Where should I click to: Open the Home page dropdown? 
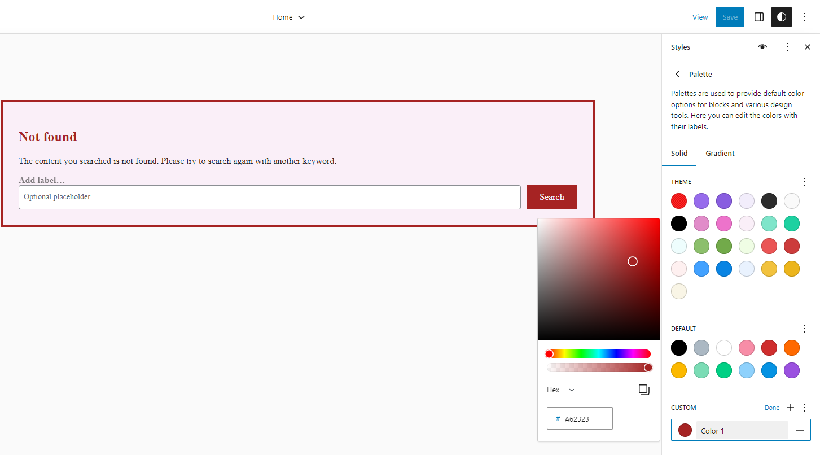point(288,17)
